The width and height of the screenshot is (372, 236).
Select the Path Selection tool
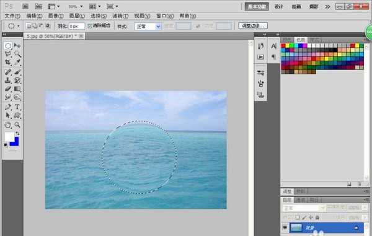pyautogui.click(x=8, y=115)
